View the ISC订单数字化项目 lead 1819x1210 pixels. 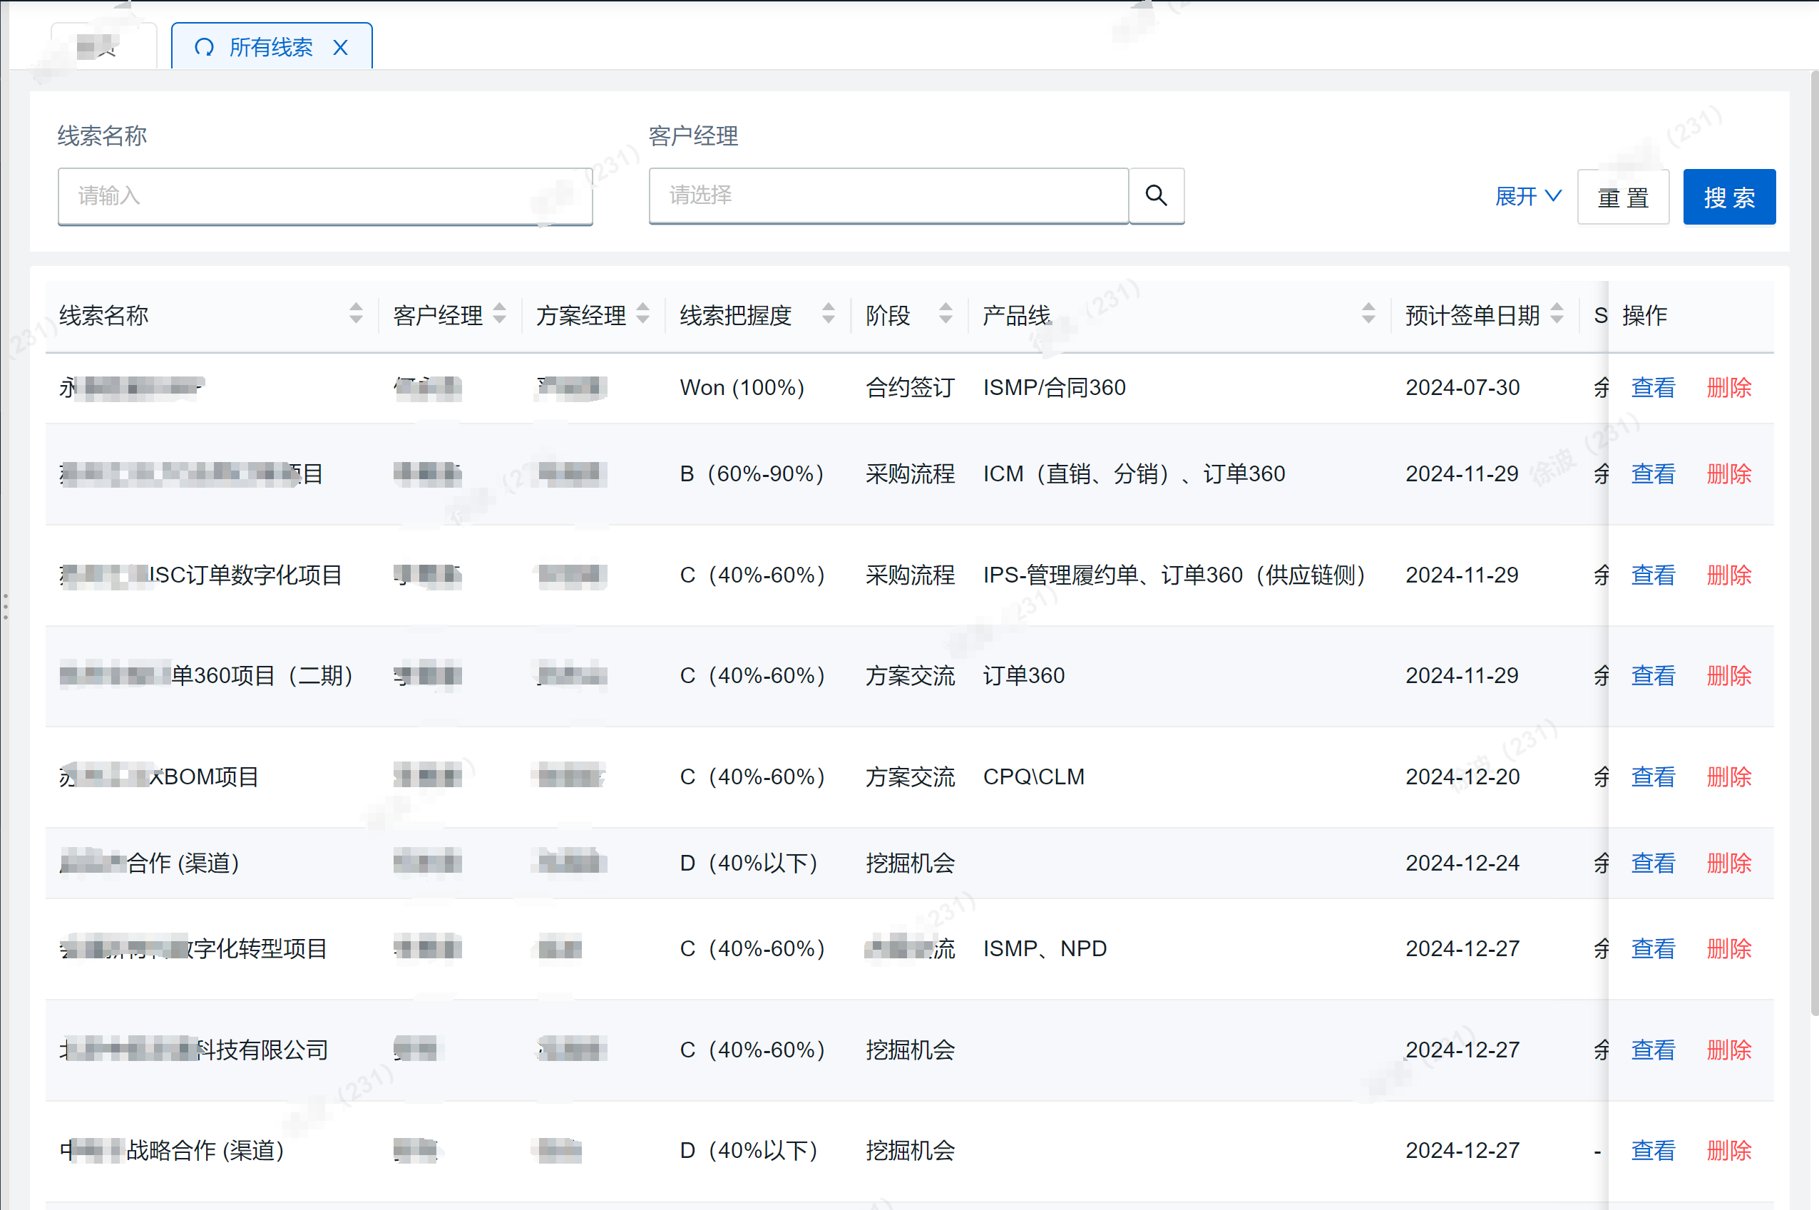pyautogui.click(x=1653, y=575)
